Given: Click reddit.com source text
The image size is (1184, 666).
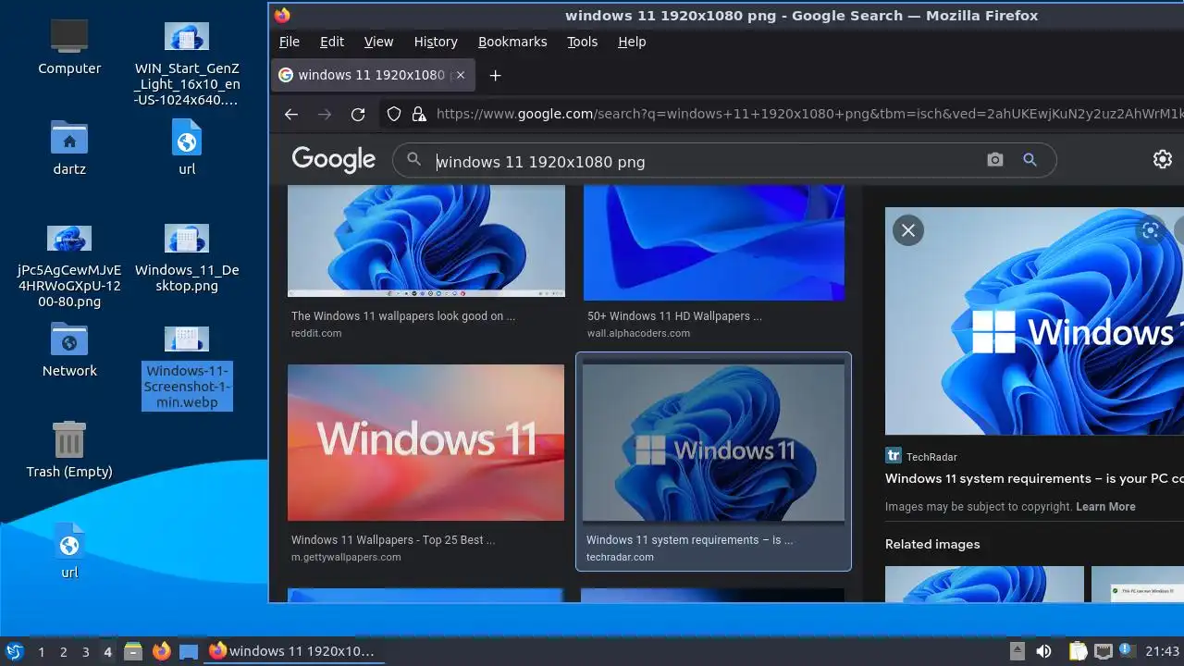Looking at the screenshot, I should tap(316, 333).
